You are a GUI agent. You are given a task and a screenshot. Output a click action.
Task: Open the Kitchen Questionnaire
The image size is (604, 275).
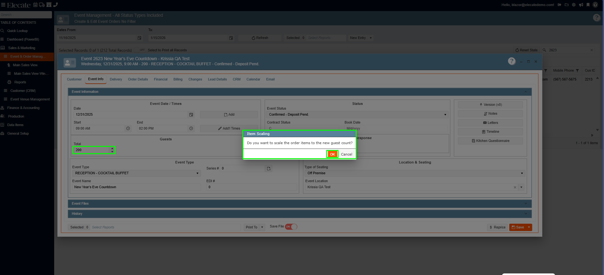pyautogui.click(x=490, y=141)
